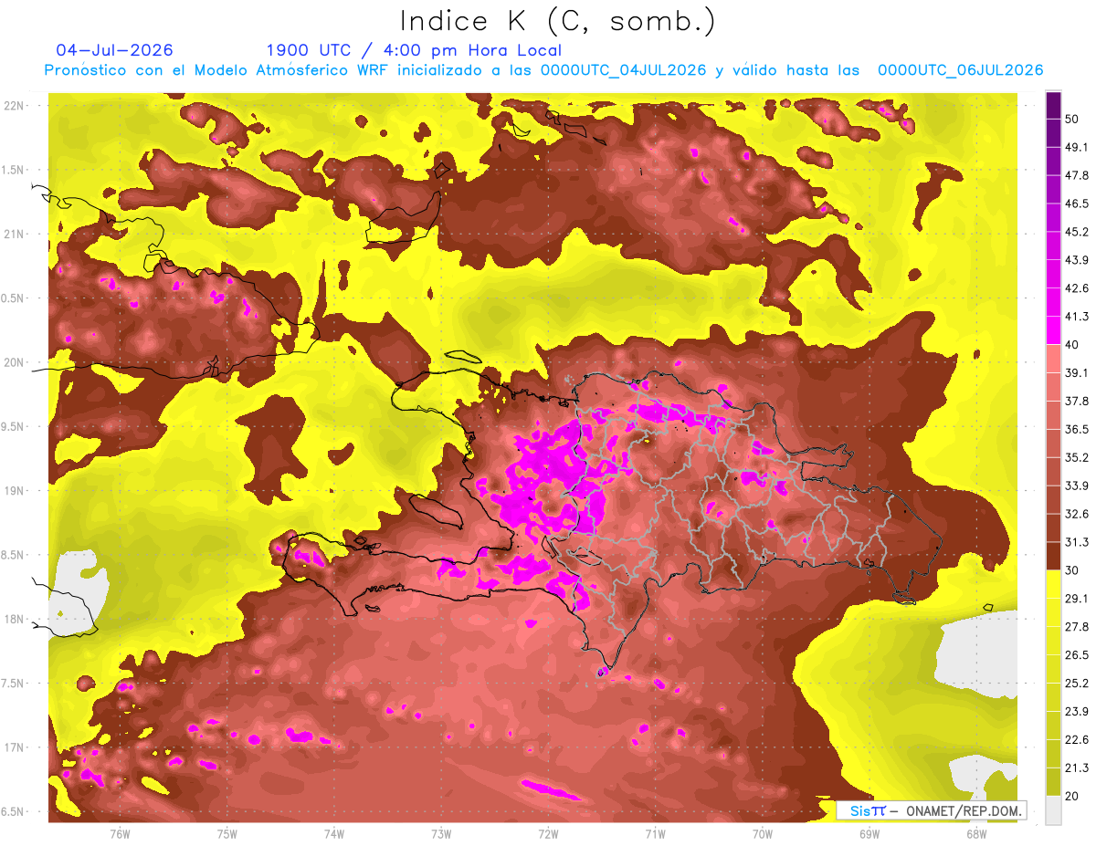Pick the olive-yellow swatch between 20 and 21.3
Image resolution: width=1096 pixels, height=846 pixels.
click(x=1053, y=782)
